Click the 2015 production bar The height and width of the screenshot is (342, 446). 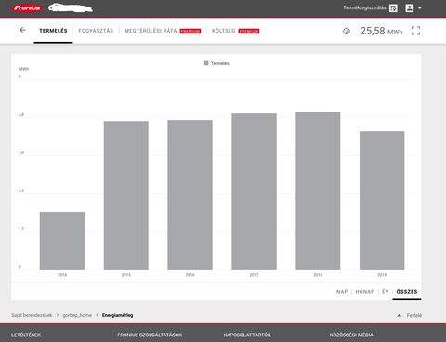(x=126, y=195)
